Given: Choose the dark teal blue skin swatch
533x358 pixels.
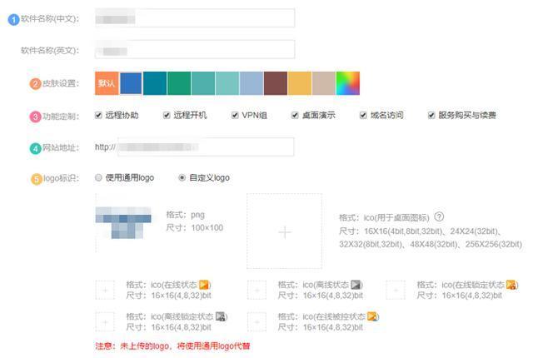Looking at the screenshot, I should (155, 83).
